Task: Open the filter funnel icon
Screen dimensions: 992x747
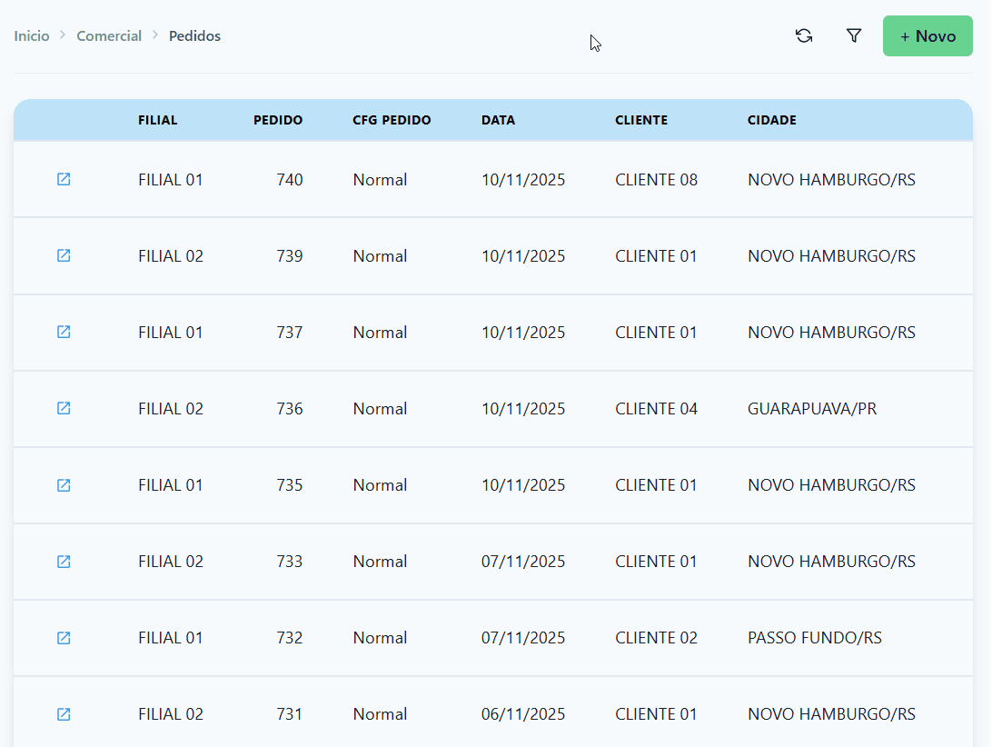Action: (854, 36)
